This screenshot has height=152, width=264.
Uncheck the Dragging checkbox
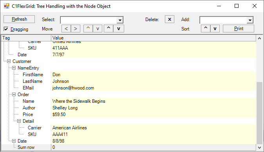6,29
